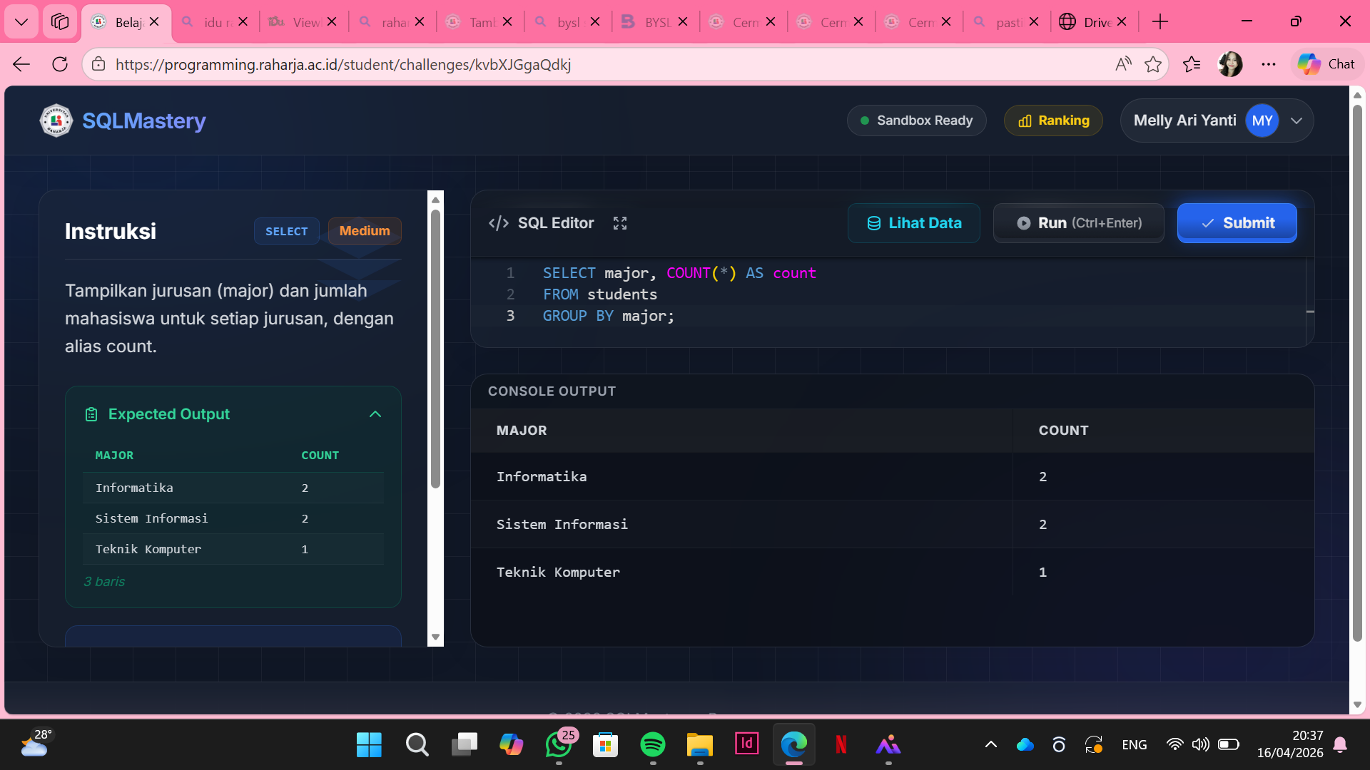
Task: Open the tab search dropdown arrow
Action: [x=21, y=21]
